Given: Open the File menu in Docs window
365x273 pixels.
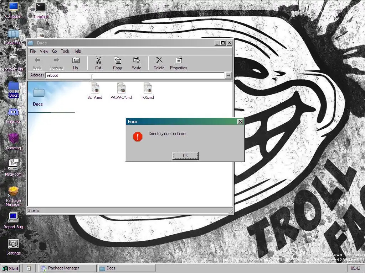Looking at the screenshot, I should (33, 51).
